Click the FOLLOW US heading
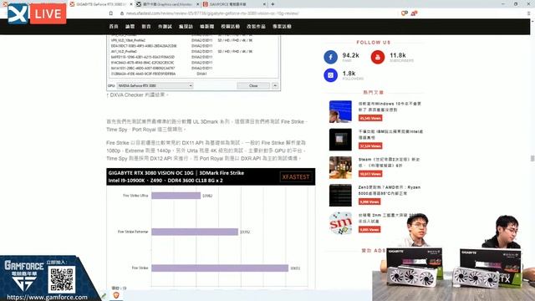The image size is (535, 301). (374, 43)
